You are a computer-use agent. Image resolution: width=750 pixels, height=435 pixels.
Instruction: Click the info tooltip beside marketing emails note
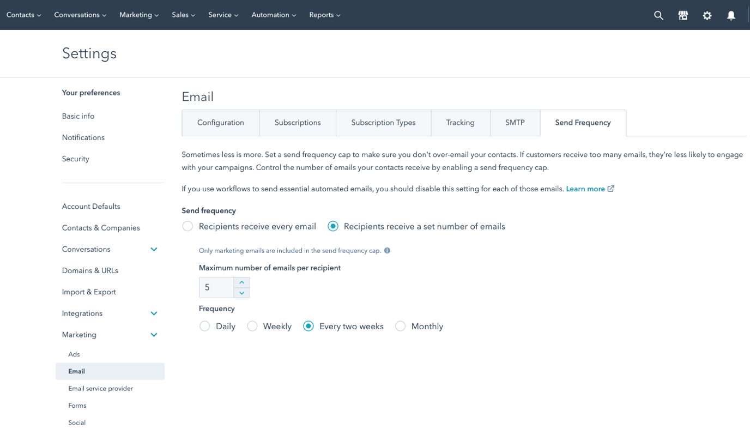(387, 251)
